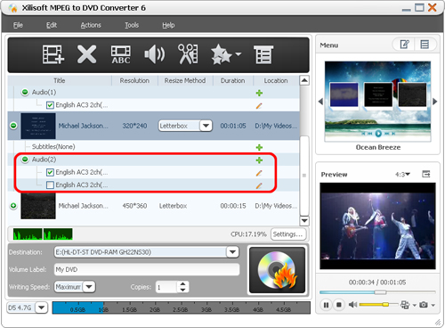Open the Actions menu
Viewport: 445px width, 328px height.
[x=91, y=25]
